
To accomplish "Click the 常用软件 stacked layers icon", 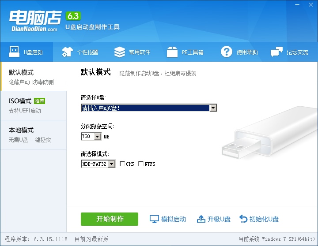I will pos(120,52).
